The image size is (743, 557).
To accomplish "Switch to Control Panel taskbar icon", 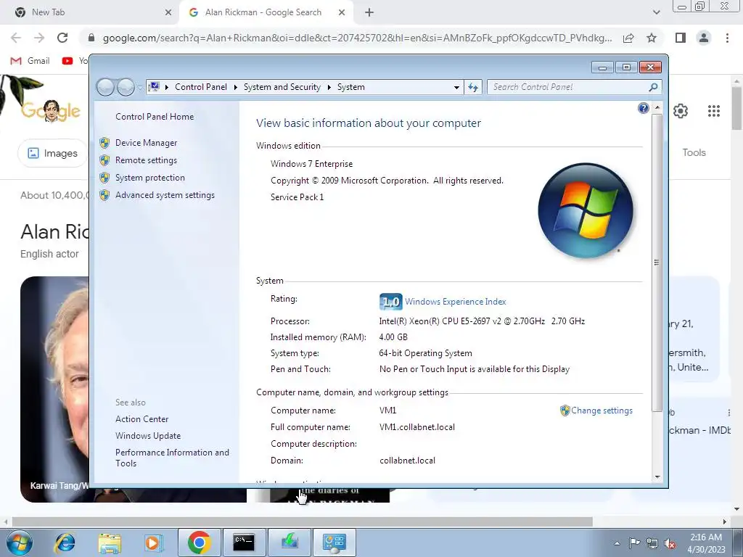I will point(334,542).
